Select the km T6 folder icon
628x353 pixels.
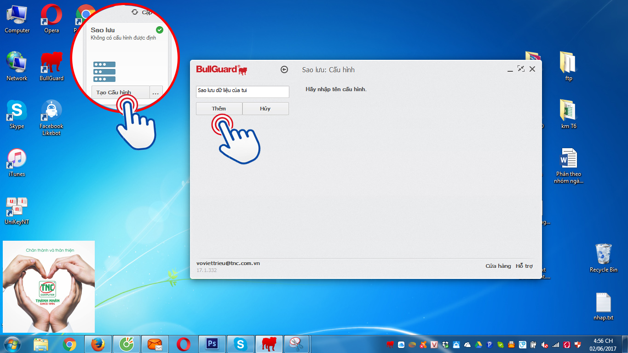[x=569, y=115]
